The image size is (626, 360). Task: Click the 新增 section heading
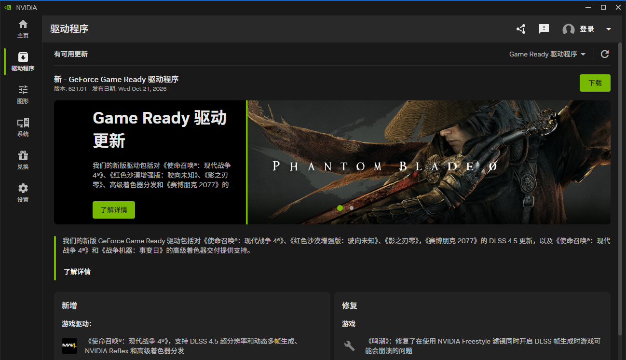tap(69, 305)
